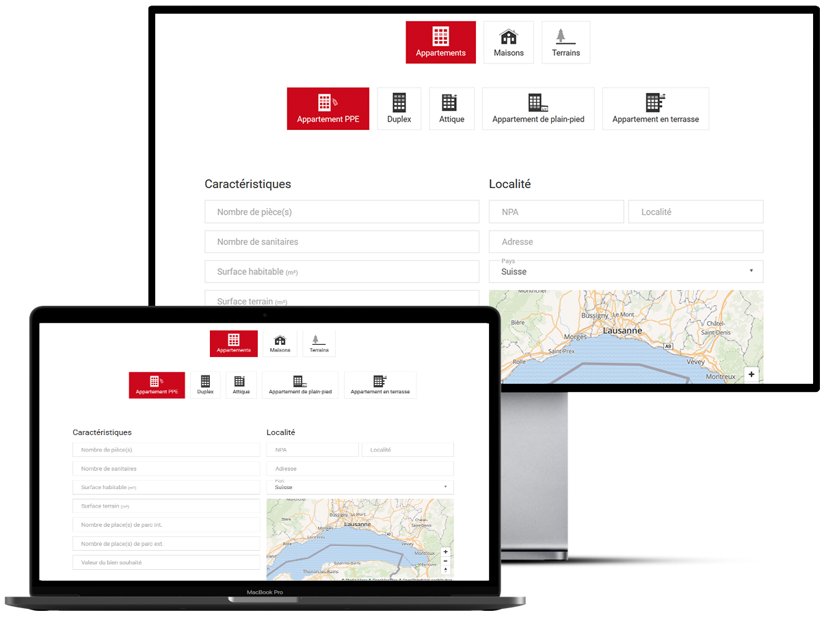The width and height of the screenshot is (824, 628).
Task: Focus Nombre de sanitaires field on monitor
Action: pos(342,241)
